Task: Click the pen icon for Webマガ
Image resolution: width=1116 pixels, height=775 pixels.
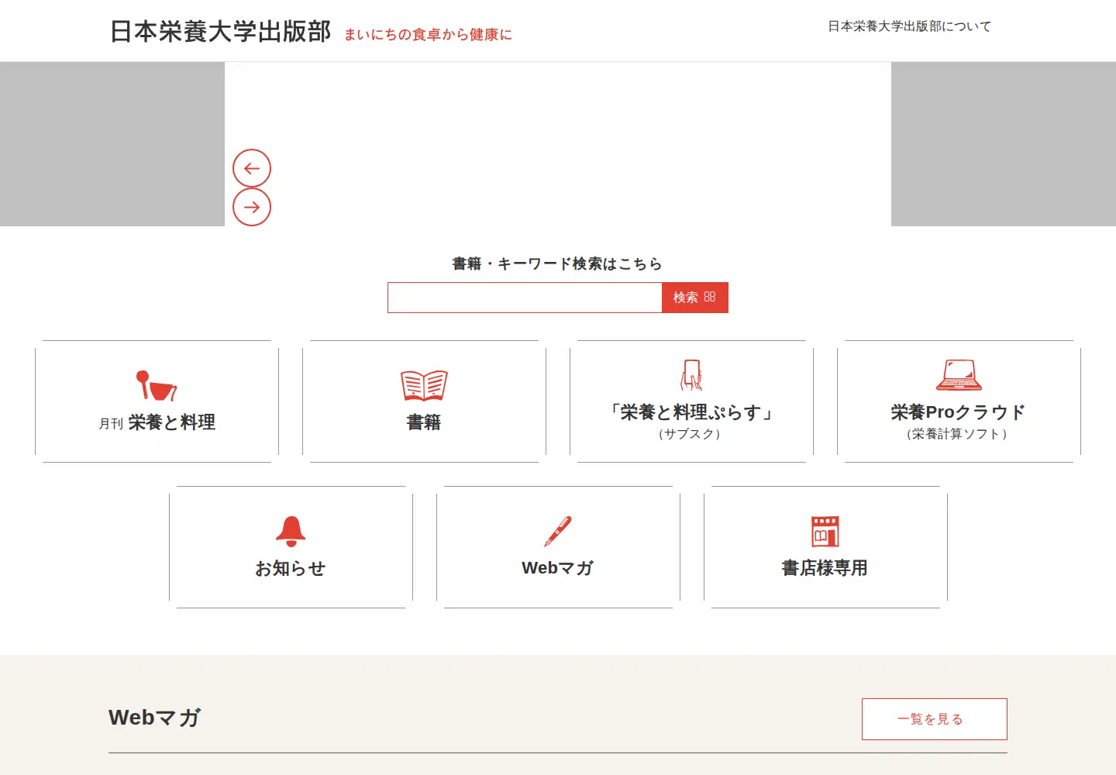Action: click(558, 532)
